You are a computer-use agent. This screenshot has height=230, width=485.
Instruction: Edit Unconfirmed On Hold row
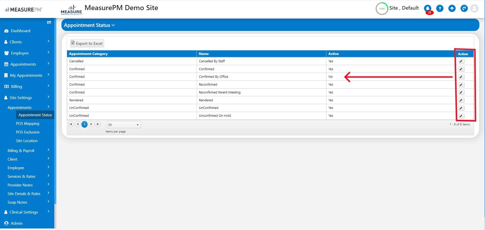pyautogui.click(x=461, y=116)
